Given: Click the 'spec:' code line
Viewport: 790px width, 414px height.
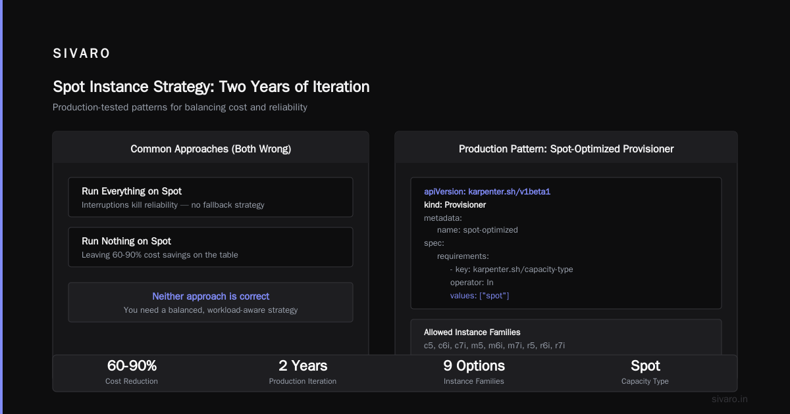Looking at the screenshot, I should click(434, 243).
